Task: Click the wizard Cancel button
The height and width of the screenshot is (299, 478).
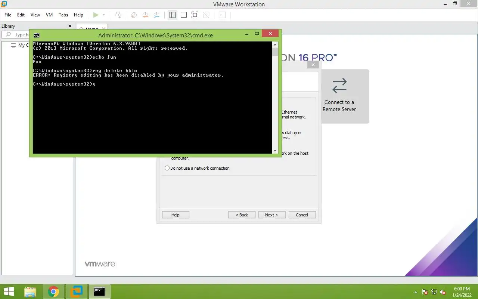Action: coord(302,215)
